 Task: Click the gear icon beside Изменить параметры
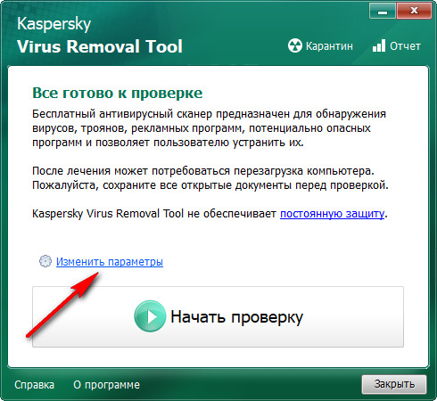pos(45,261)
